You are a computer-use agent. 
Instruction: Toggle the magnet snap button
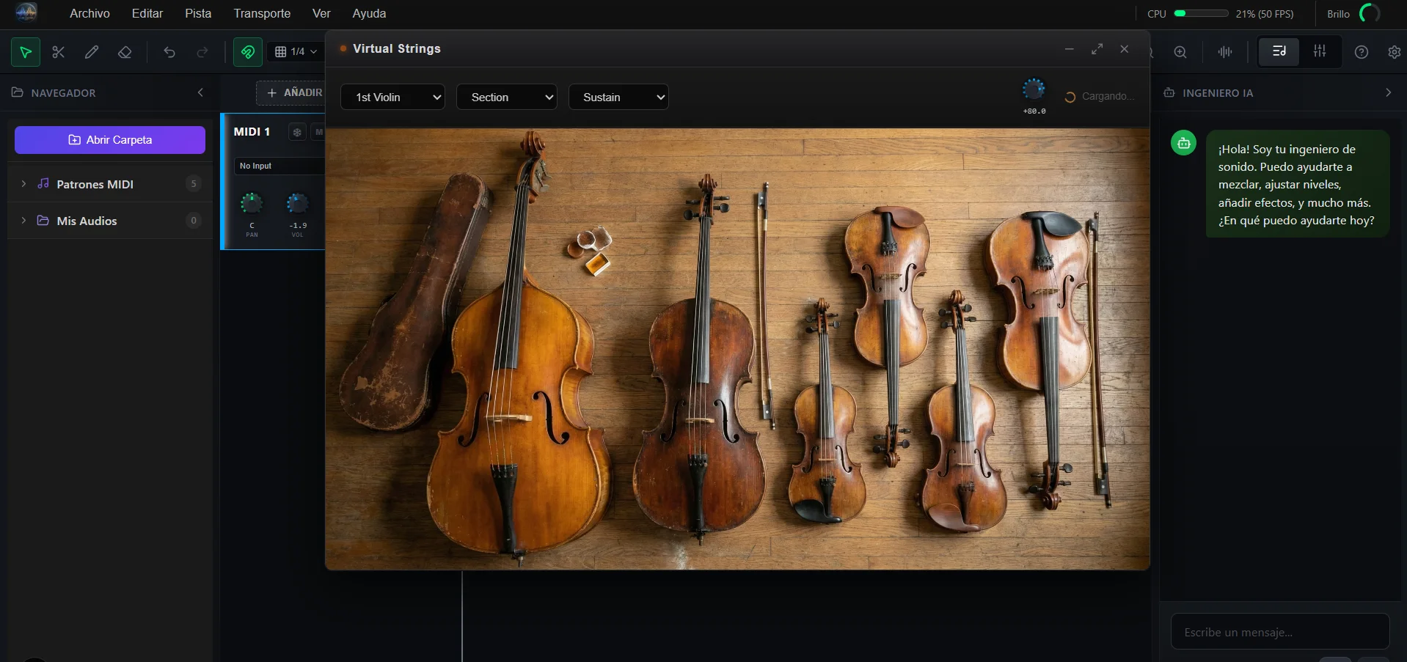click(248, 52)
